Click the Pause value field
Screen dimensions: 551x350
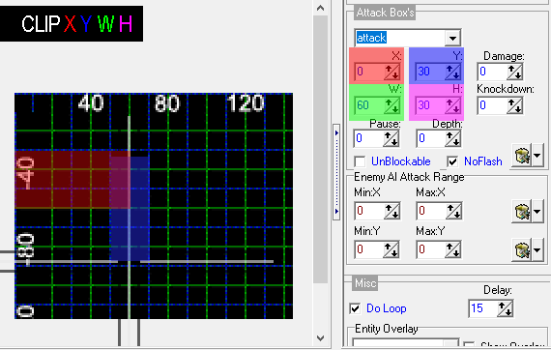click(368, 138)
